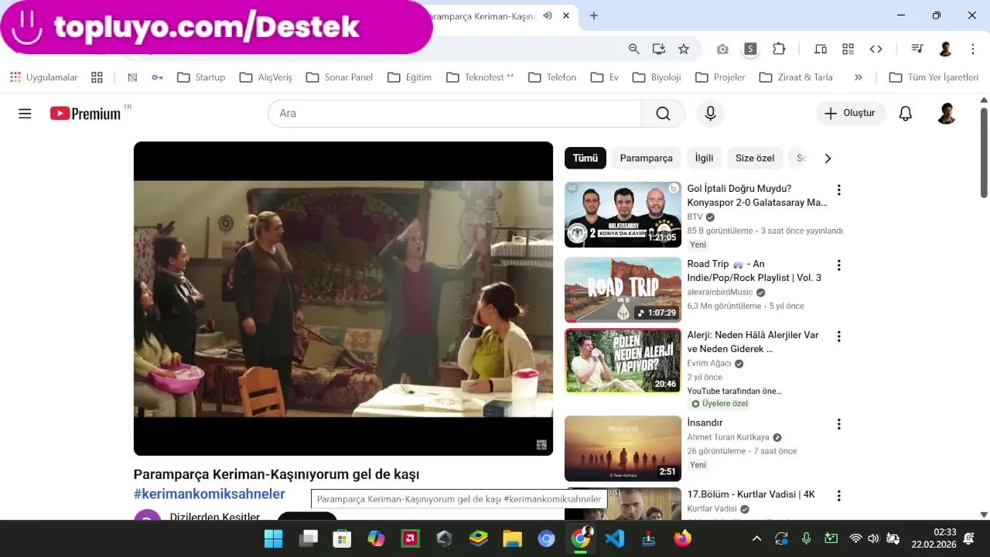Select the İlgili filter chip
This screenshot has width=990, height=557.
point(705,158)
